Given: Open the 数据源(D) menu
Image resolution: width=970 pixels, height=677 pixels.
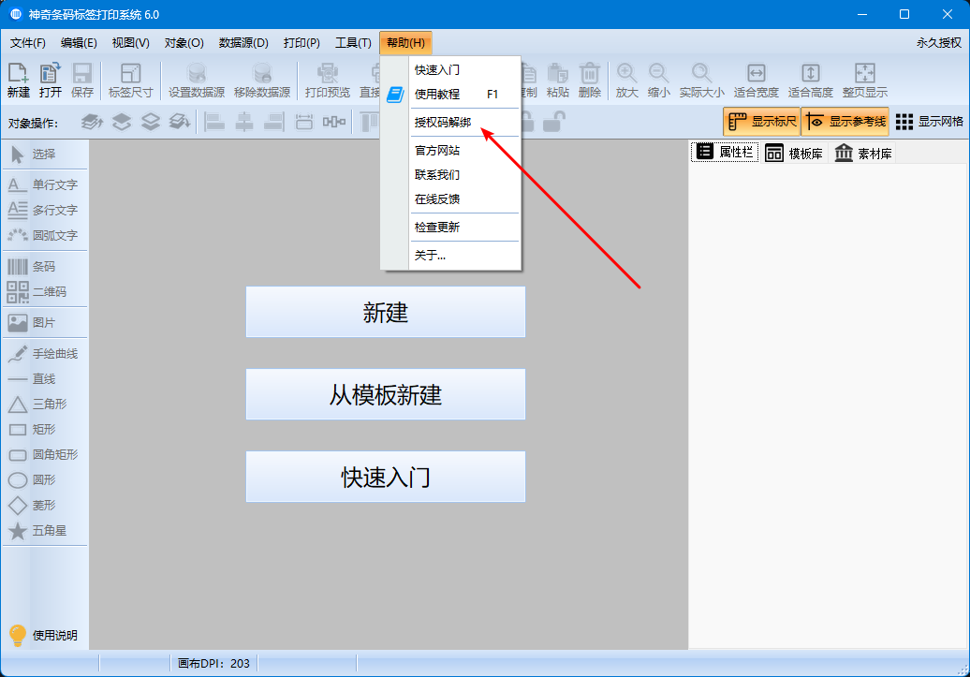Looking at the screenshot, I should [x=243, y=43].
